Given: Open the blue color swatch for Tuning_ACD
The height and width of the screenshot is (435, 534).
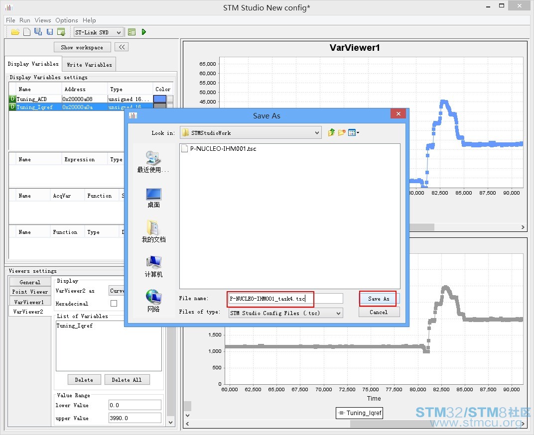Looking at the screenshot, I should (x=160, y=99).
